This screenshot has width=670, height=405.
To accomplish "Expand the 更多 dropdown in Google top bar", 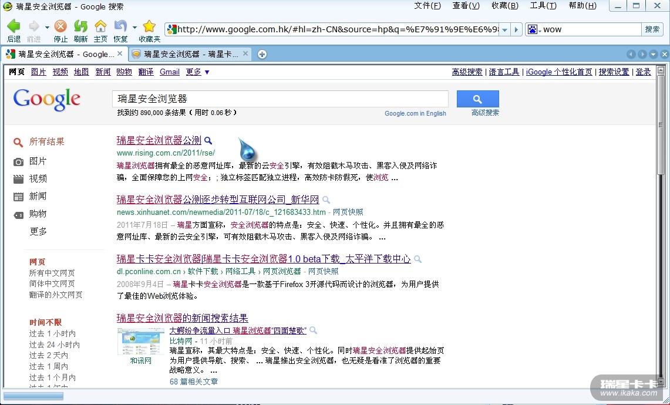I will point(197,72).
